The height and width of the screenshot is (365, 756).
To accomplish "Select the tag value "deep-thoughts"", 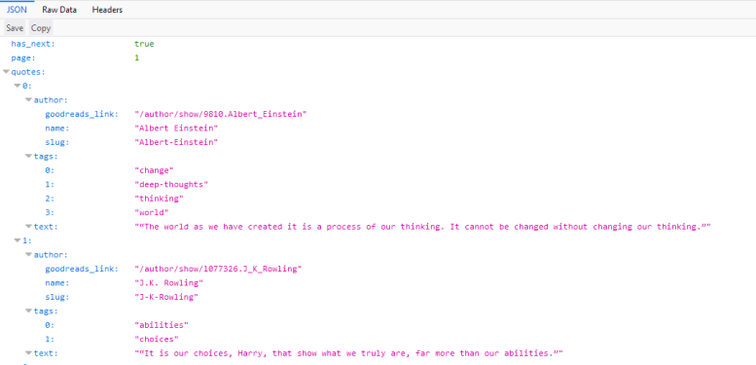I will tap(171, 184).
